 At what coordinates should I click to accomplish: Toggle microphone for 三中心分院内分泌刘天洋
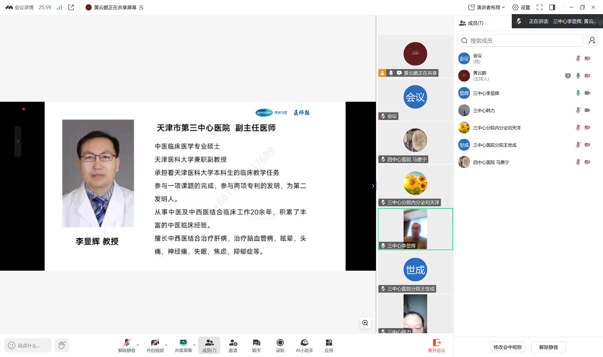[578, 127]
